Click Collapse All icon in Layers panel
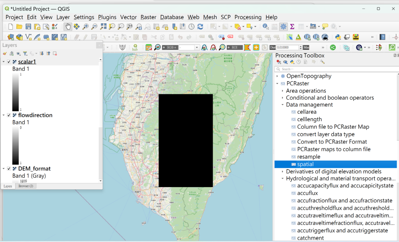Screen dimensions: 399x242 point(48,53)
